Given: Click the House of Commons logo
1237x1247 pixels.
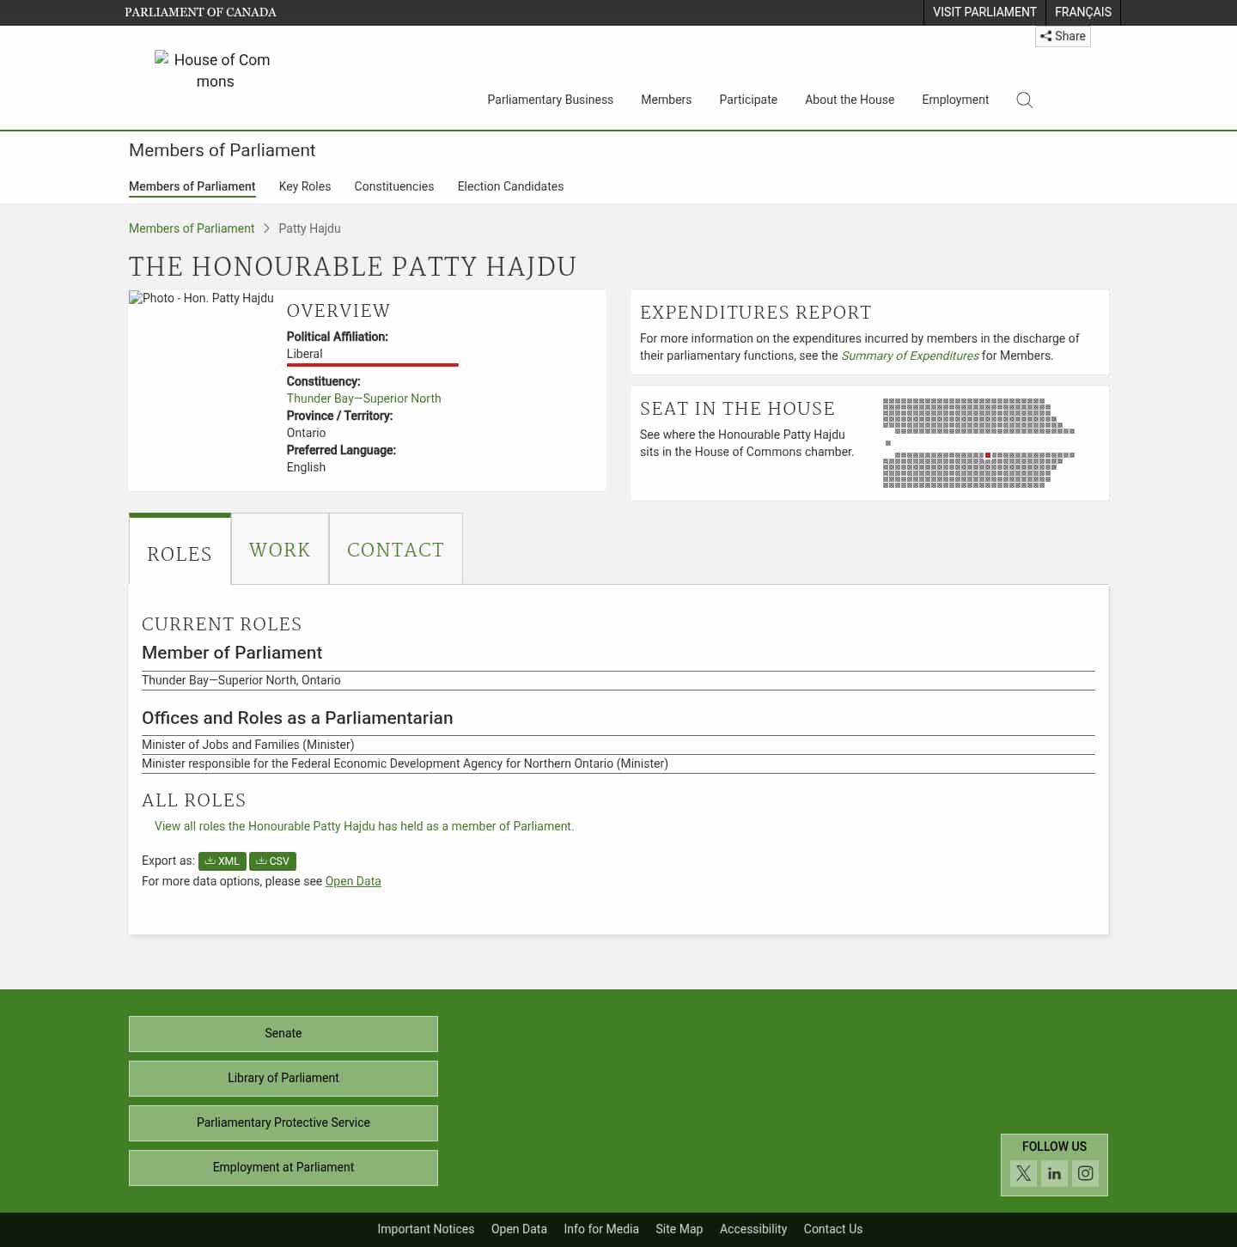Looking at the screenshot, I should point(213,70).
